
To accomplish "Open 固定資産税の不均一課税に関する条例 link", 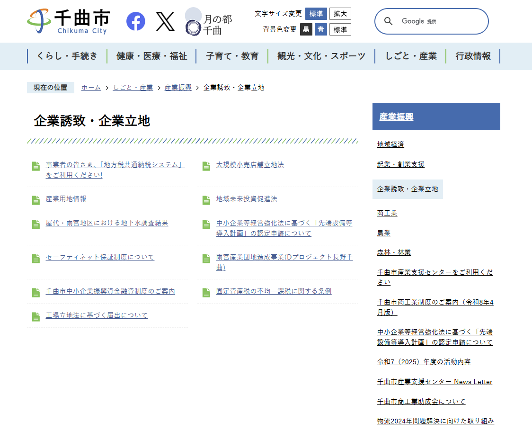I will tap(274, 291).
